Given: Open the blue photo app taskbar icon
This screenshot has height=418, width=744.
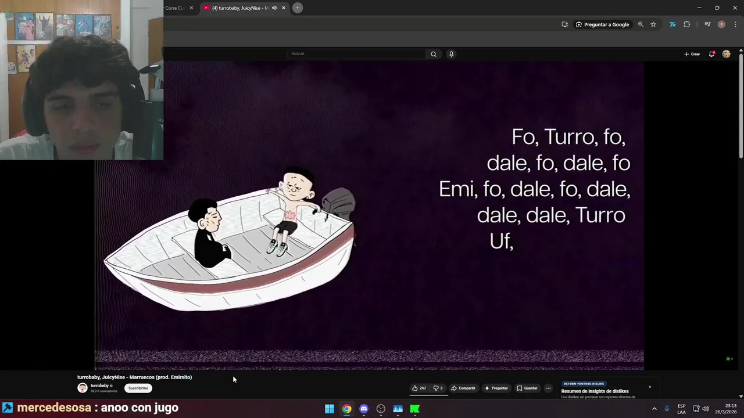Looking at the screenshot, I should [x=398, y=409].
